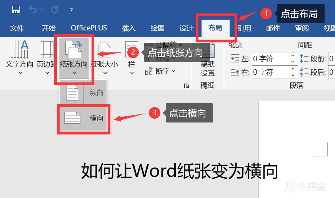Click the bc 断字 hyphenation icon
Screen dimensions: 335x198
[149, 71]
